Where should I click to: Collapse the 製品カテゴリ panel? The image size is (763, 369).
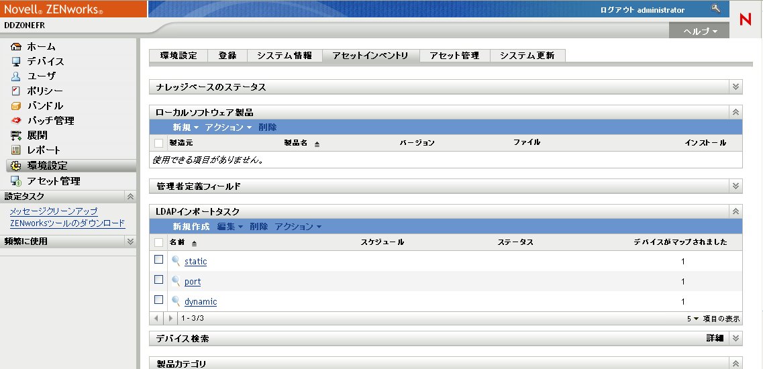point(735,364)
